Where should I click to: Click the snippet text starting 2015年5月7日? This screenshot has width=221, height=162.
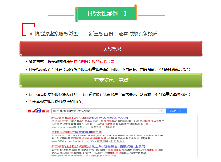pyautogui.click(x=108, y=123)
